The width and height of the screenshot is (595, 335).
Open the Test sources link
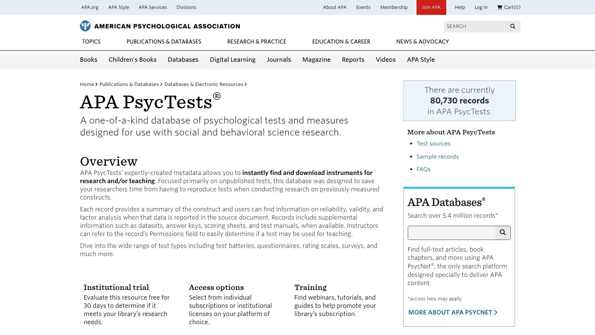433,143
